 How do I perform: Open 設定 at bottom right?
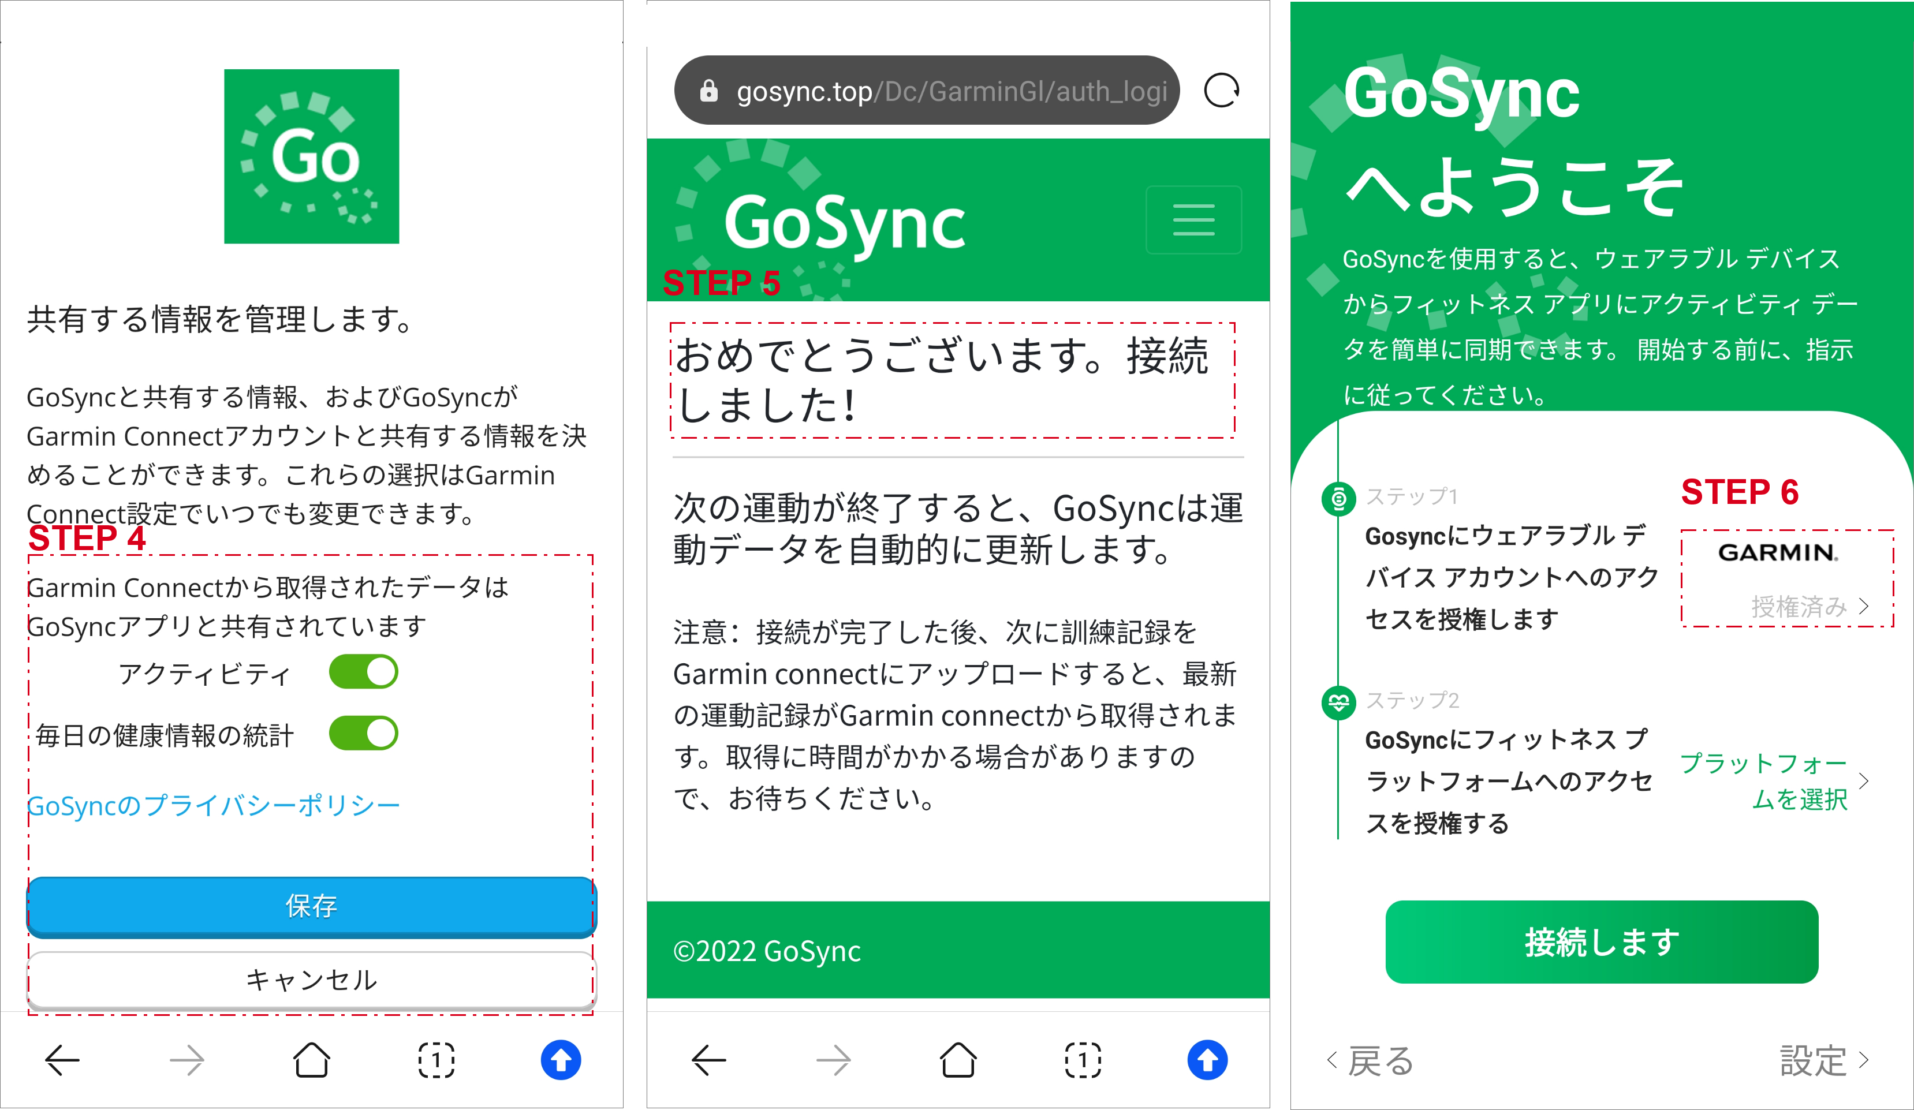click(1823, 1060)
